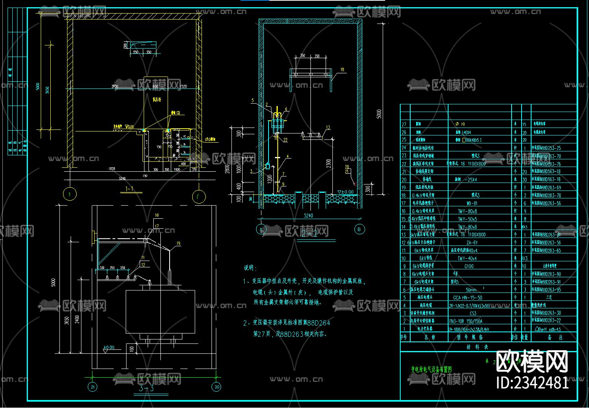Viewport: 589px width, 408px height.
Task: Select the '1-1' section view label
Action: [130, 189]
